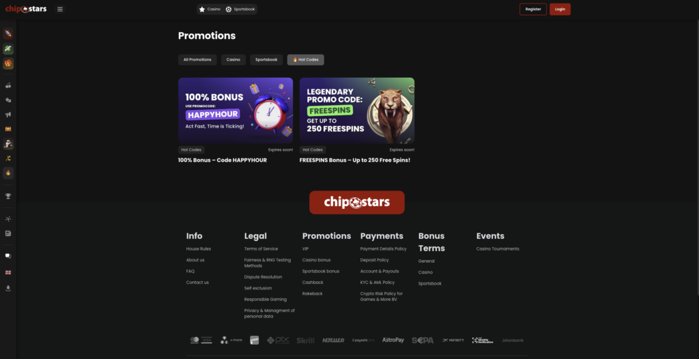Open the trophy icon in sidebar

[x=8, y=196]
